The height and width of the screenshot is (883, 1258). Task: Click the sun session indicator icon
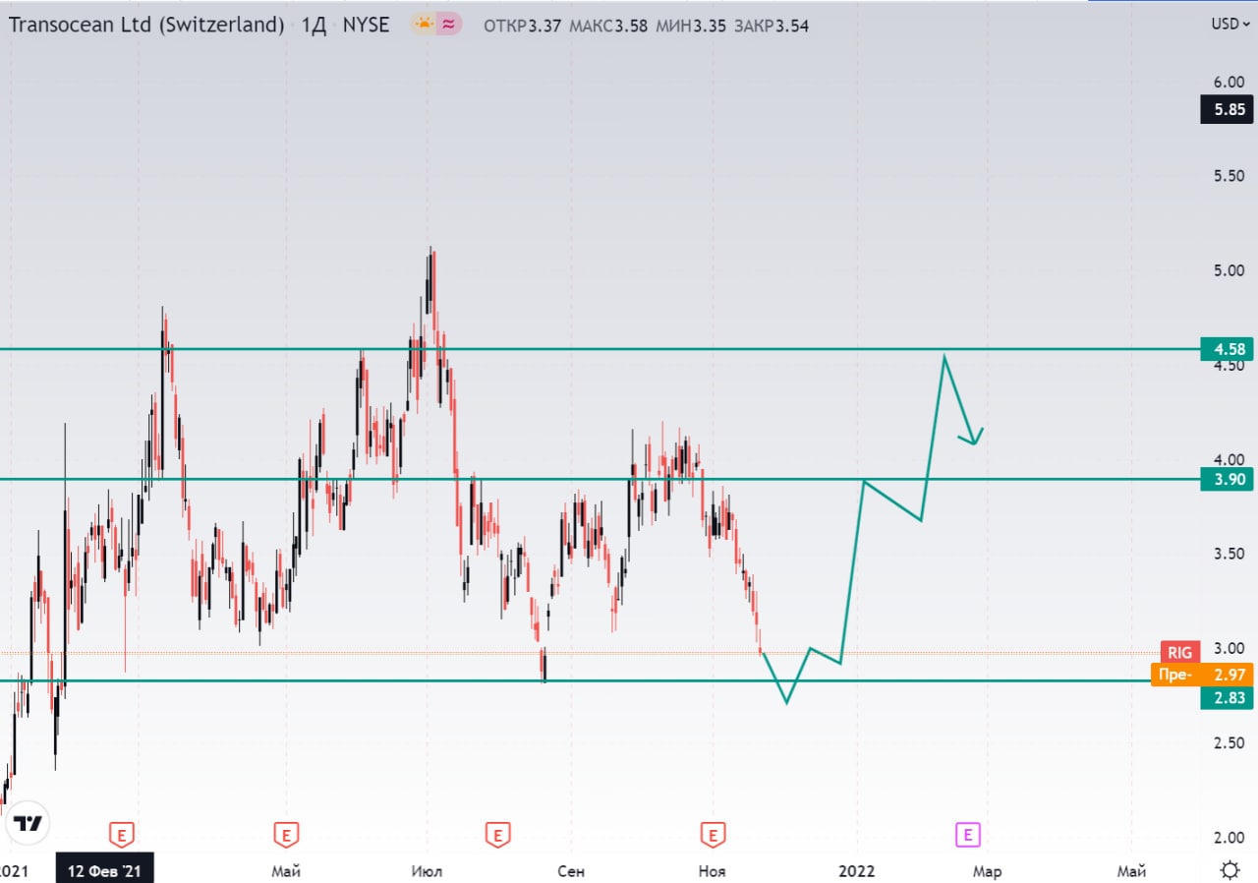click(x=424, y=26)
